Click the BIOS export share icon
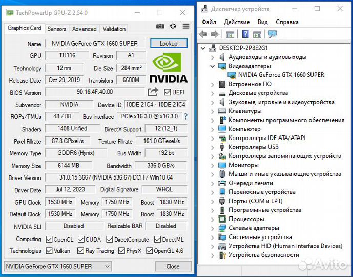Viewport: 353px width, 277px height. (x=153, y=92)
